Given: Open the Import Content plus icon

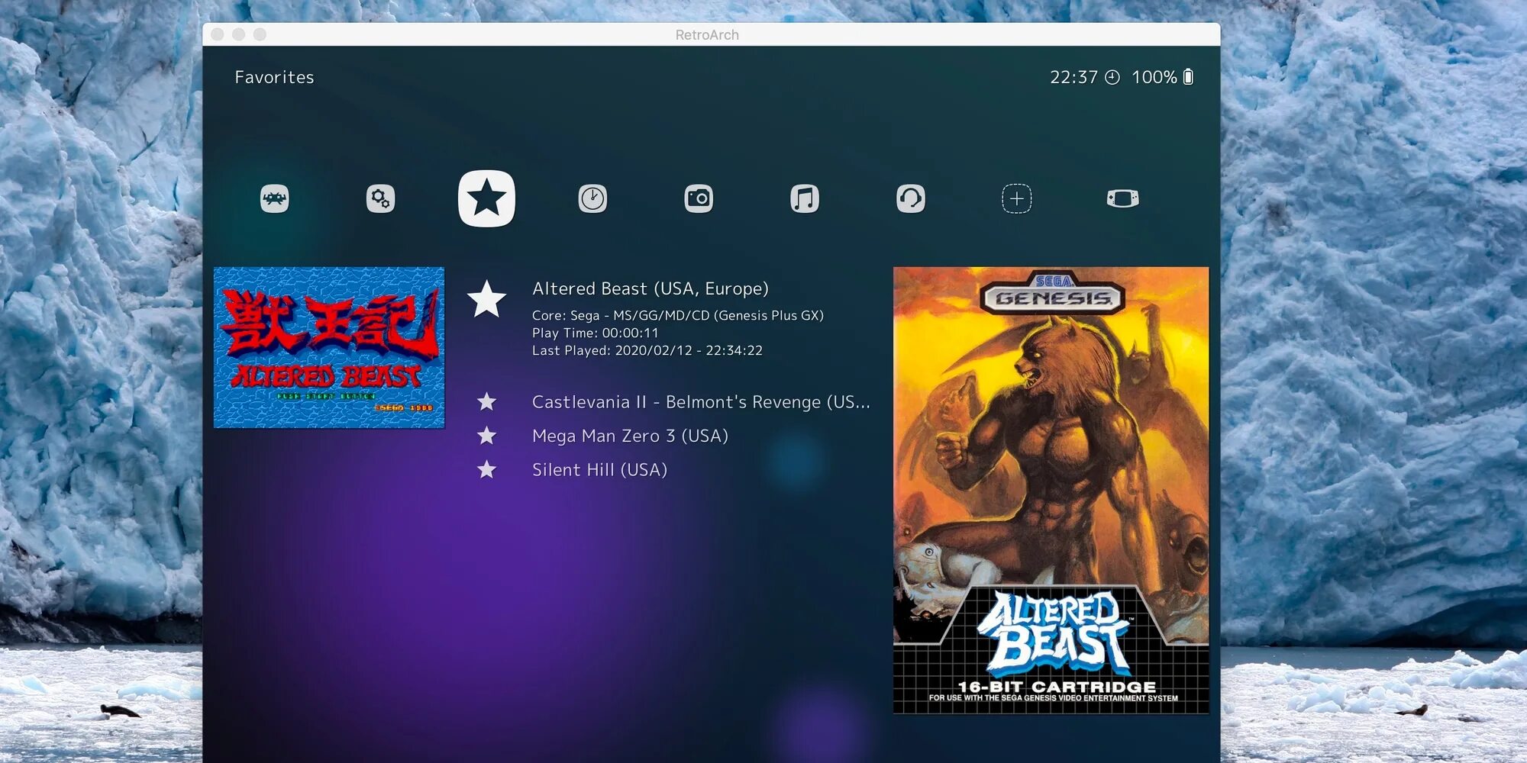Looking at the screenshot, I should pyautogui.click(x=1017, y=198).
